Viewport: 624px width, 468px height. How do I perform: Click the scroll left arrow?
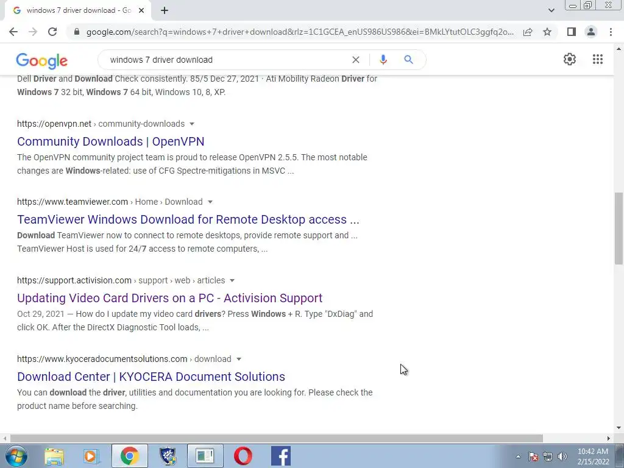pyautogui.click(x=4, y=438)
